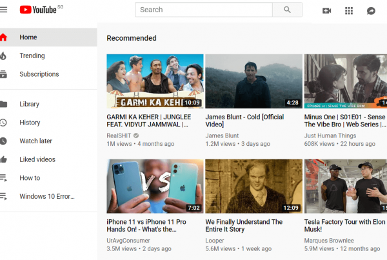Image resolution: width=387 pixels, height=260 pixels.
Task: Click the search magnifier button
Action: click(287, 10)
